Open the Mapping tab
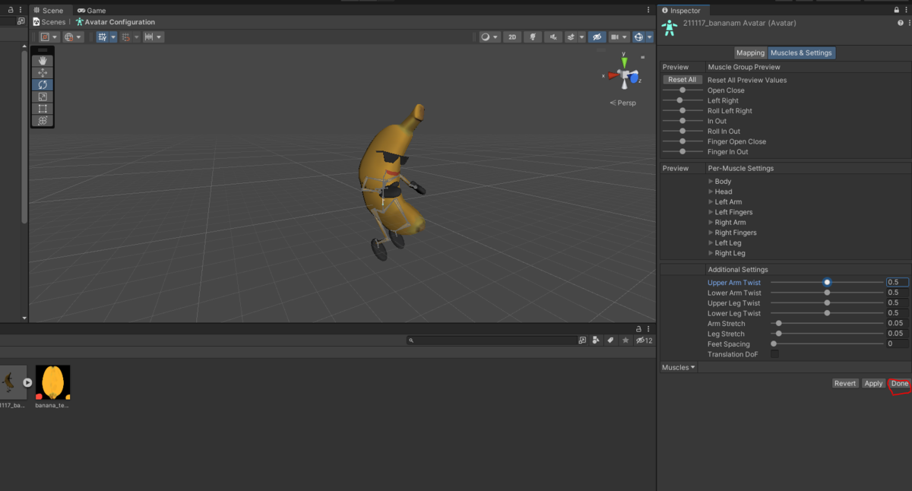Image resolution: width=912 pixels, height=491 pixels. tap(750, 53)
